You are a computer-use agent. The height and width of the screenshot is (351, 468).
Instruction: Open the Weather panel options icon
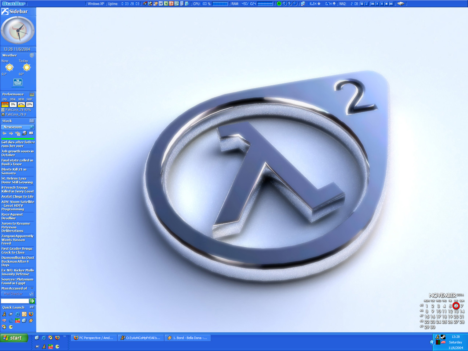coord(32,55)
